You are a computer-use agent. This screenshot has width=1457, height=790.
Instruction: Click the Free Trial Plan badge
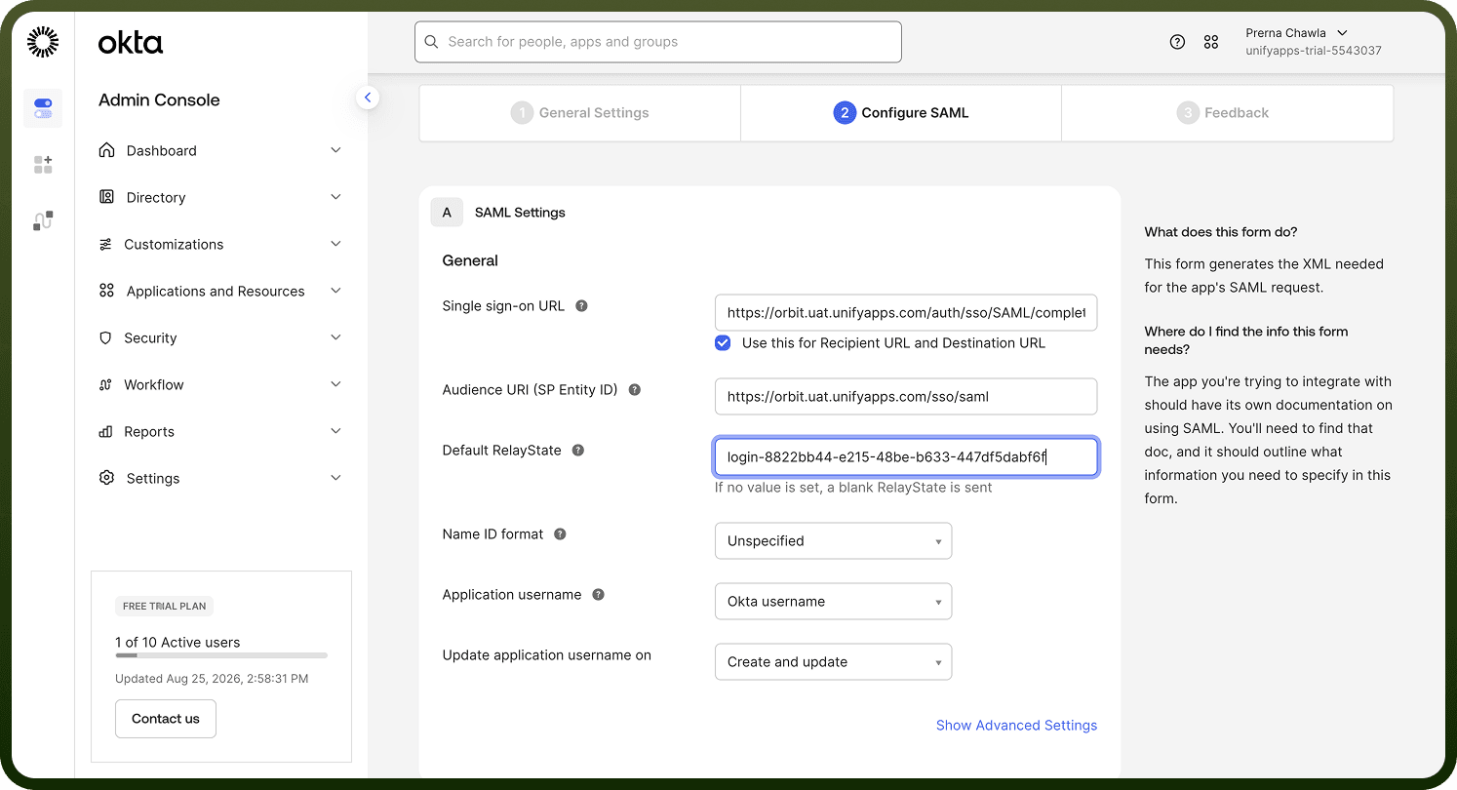pyautogui.click(x=165, y=606)
